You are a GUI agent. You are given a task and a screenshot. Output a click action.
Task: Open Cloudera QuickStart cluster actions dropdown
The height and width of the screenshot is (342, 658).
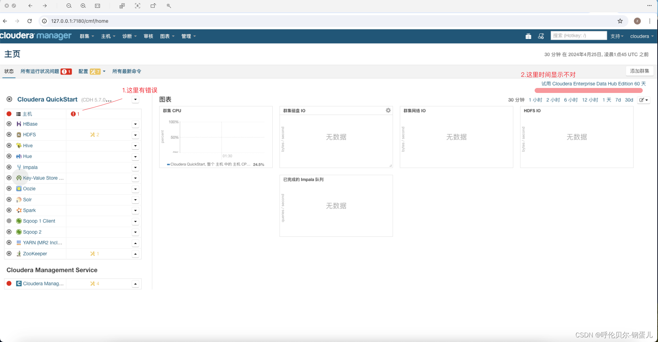pos(135,99)
